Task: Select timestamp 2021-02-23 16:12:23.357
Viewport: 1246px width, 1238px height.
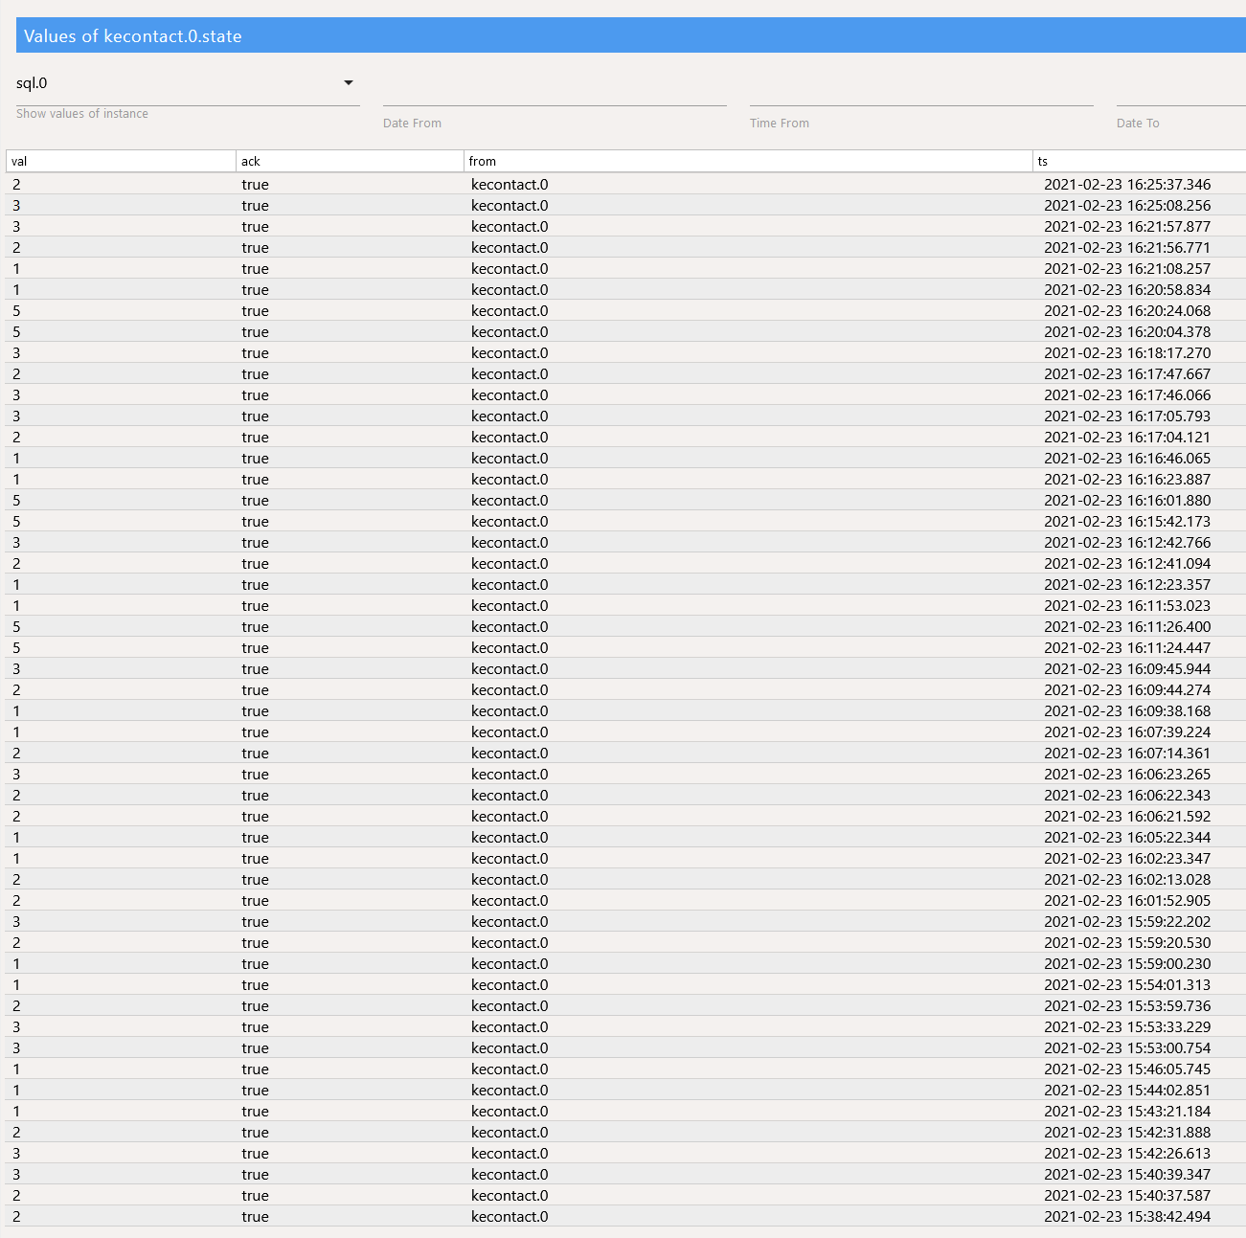Action: coord(1127,585)
